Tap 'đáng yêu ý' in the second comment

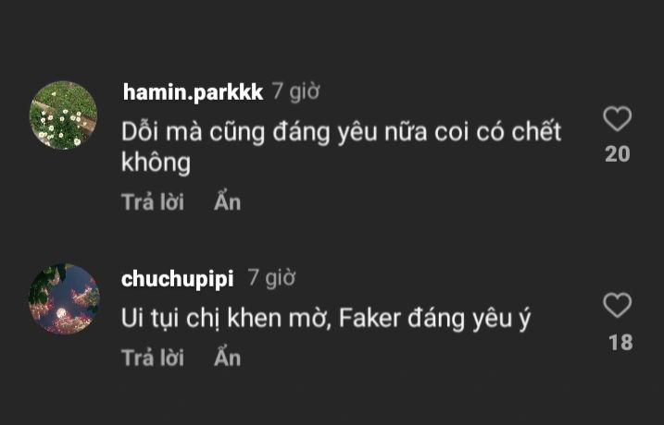469,319
